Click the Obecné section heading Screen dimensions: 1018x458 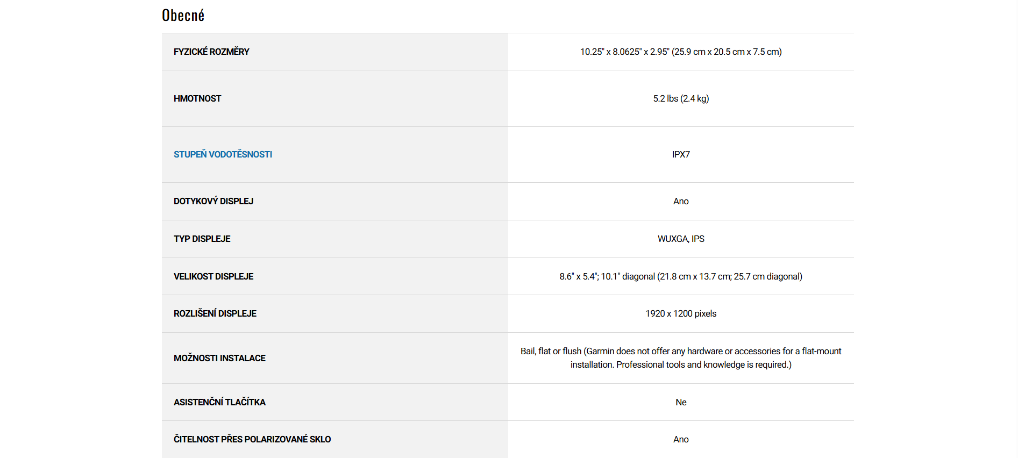[183, 16]
